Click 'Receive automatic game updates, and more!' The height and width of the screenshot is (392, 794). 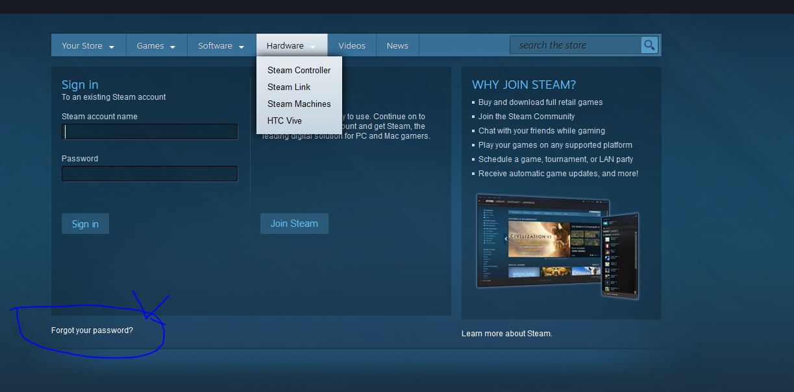pos(558,174)
